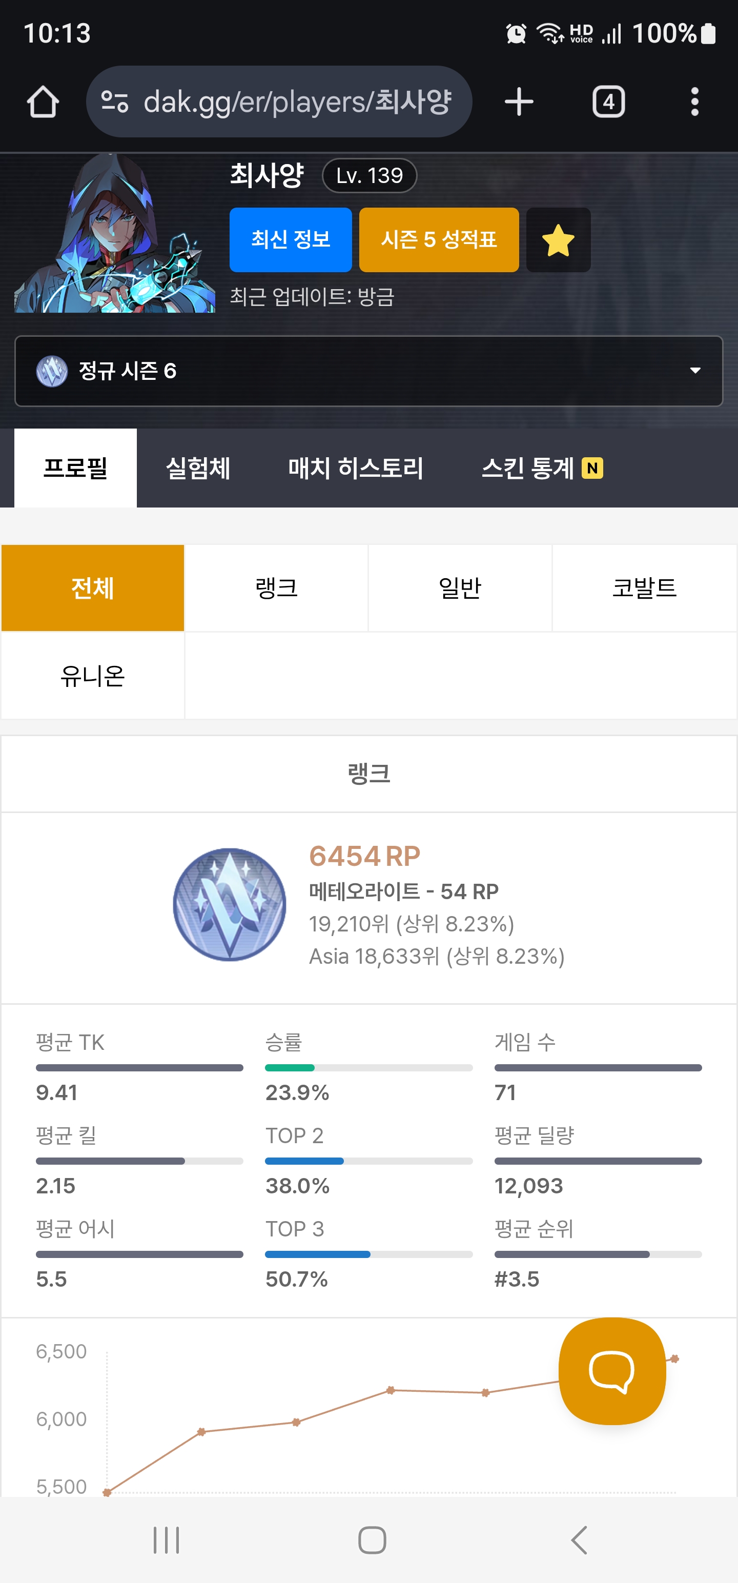Select the 유니온 mode filter
738x1583 pixels.
(93, 676)
